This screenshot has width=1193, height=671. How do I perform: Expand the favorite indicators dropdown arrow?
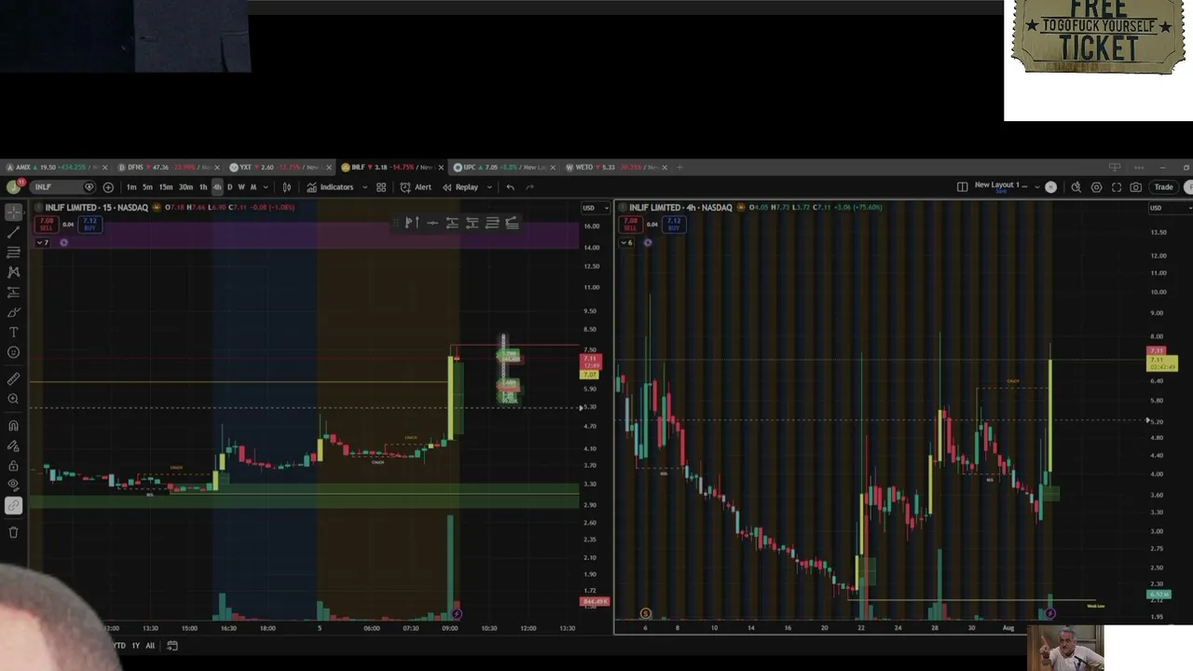pyautogui.click(x=364, y=187)
